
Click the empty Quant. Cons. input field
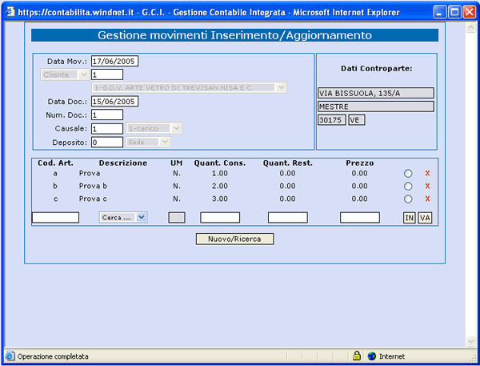tap(220, 218)
